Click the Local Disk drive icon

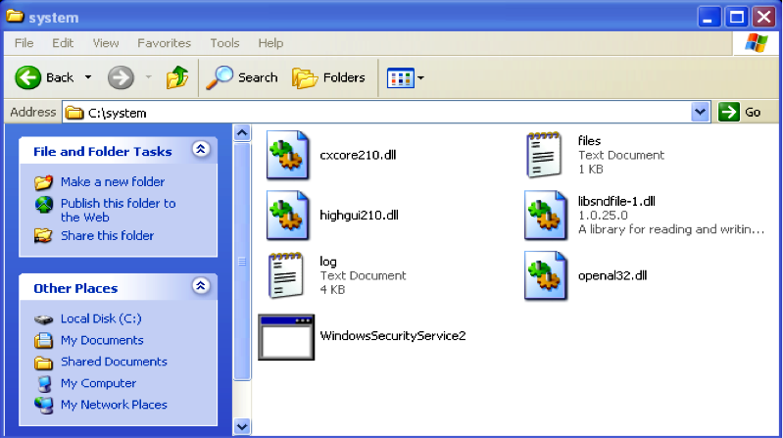[x=44, y=319]
